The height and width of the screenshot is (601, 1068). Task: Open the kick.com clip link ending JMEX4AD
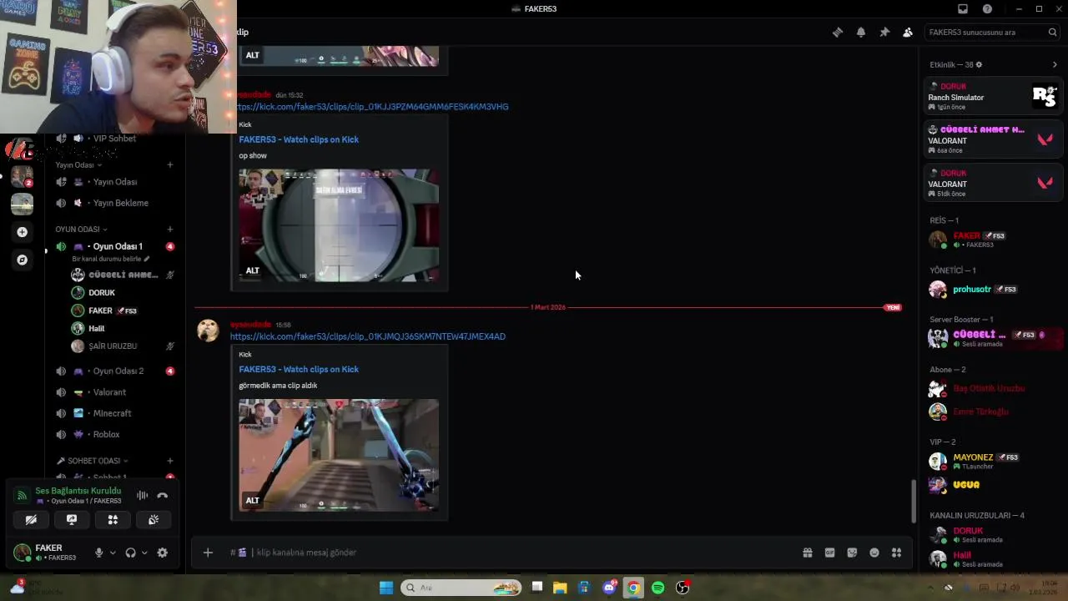point(368,336)
